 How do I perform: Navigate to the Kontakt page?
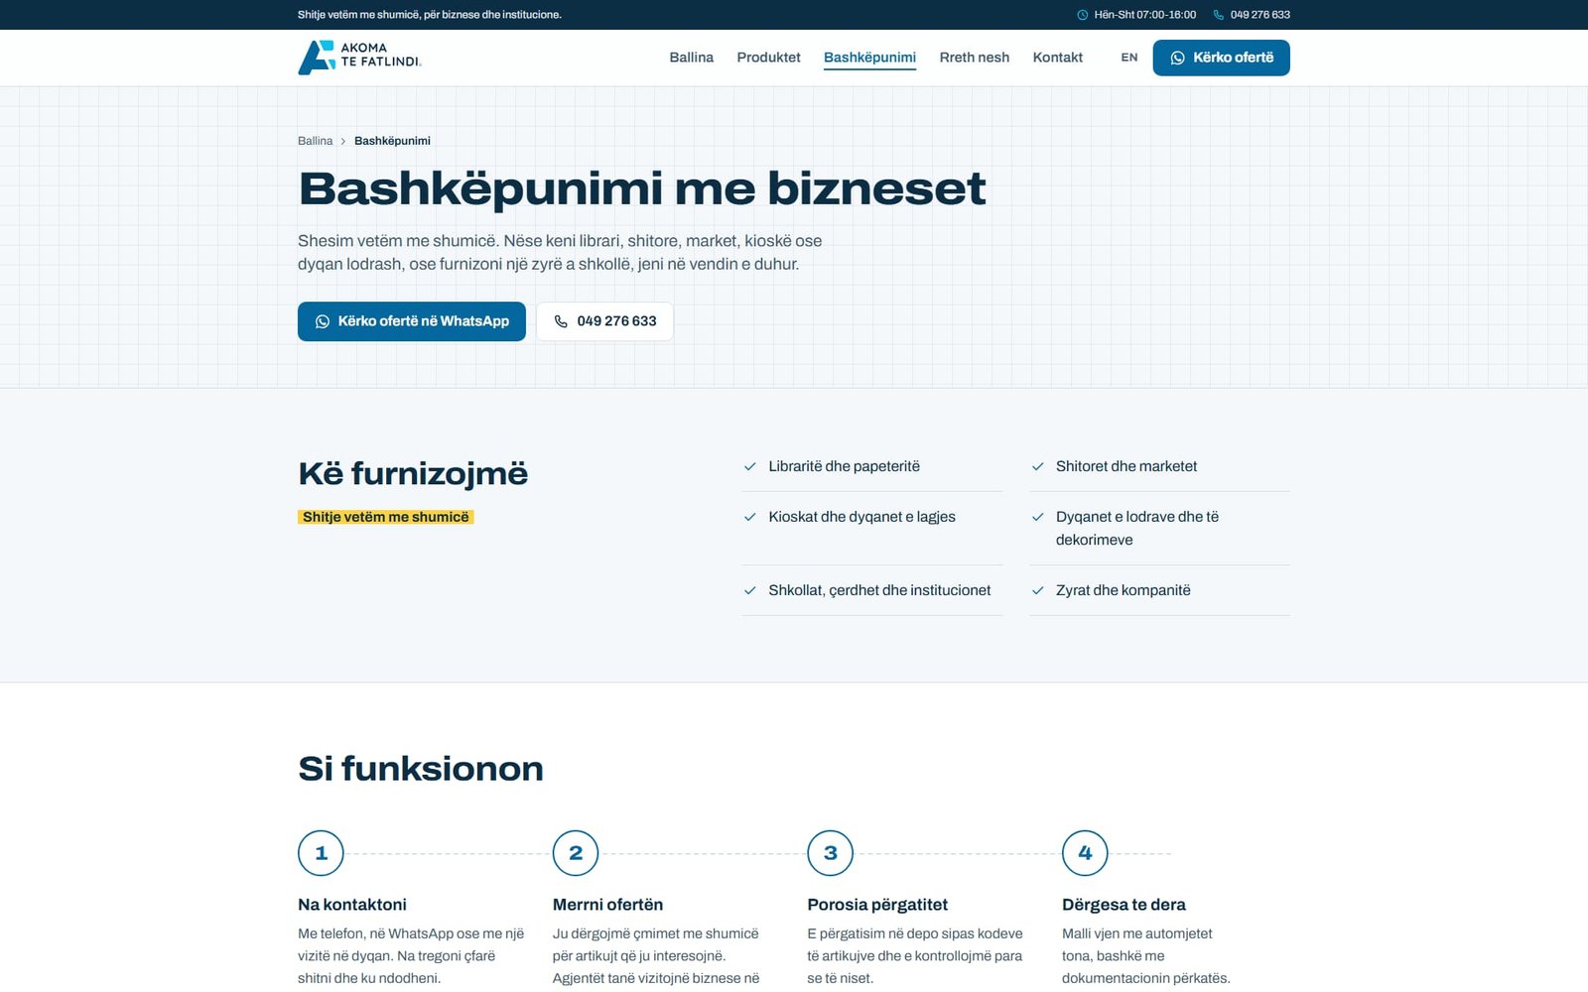(x=1057, y=58)
